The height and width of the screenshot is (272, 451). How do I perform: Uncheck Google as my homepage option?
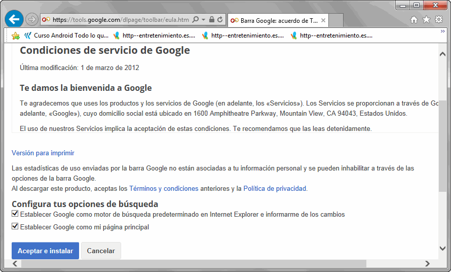pyautogui.click(x=15, y=226)
